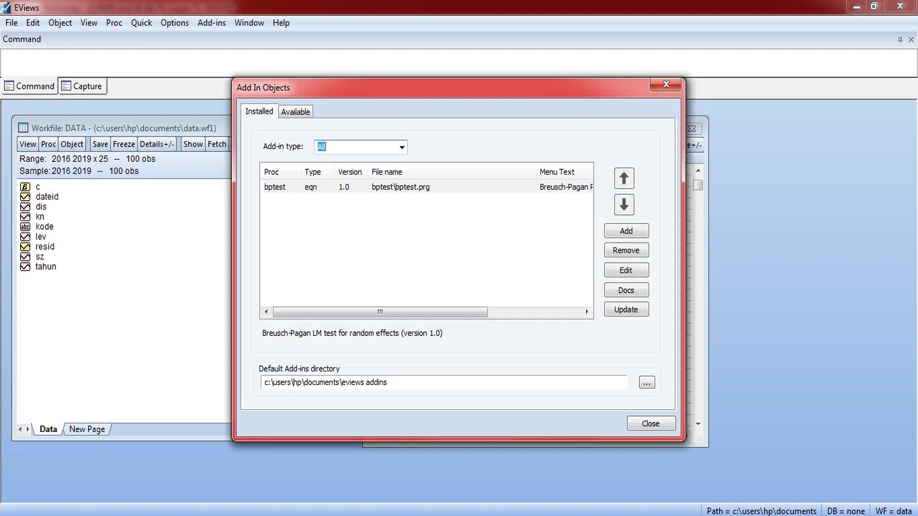The width and height of the screenshot is (918, 516).
Task: Open the New Page tab in workfile
Action: 87,429
